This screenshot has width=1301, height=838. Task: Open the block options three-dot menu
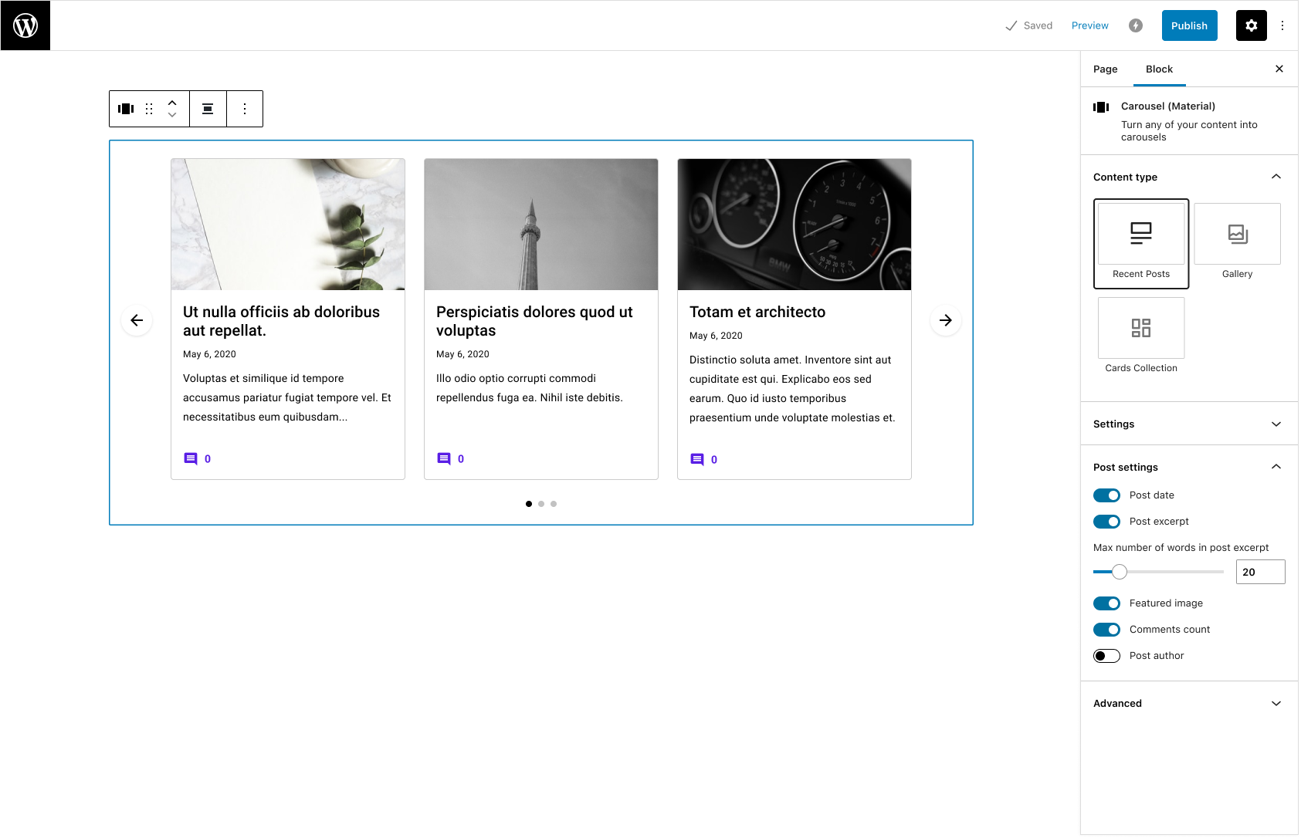(x=245, y=108)
